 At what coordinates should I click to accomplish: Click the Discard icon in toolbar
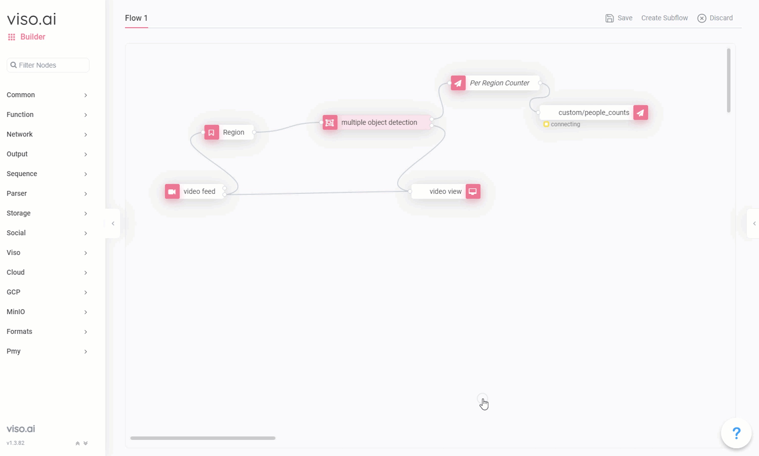(x=703, y=18)
